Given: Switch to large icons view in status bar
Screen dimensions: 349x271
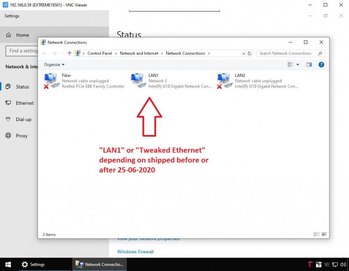Looking at the screenshot, I should click(x=324, y=234).
